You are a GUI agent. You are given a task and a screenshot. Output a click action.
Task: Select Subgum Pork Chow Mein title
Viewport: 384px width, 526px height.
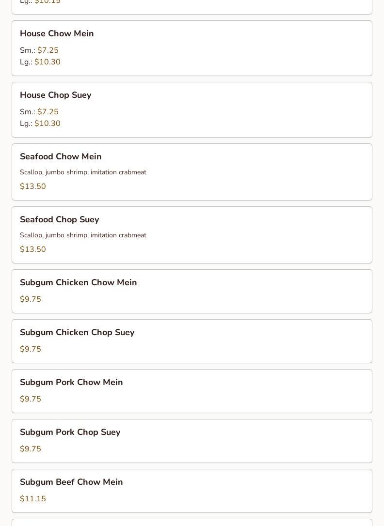tap(71, 382)
